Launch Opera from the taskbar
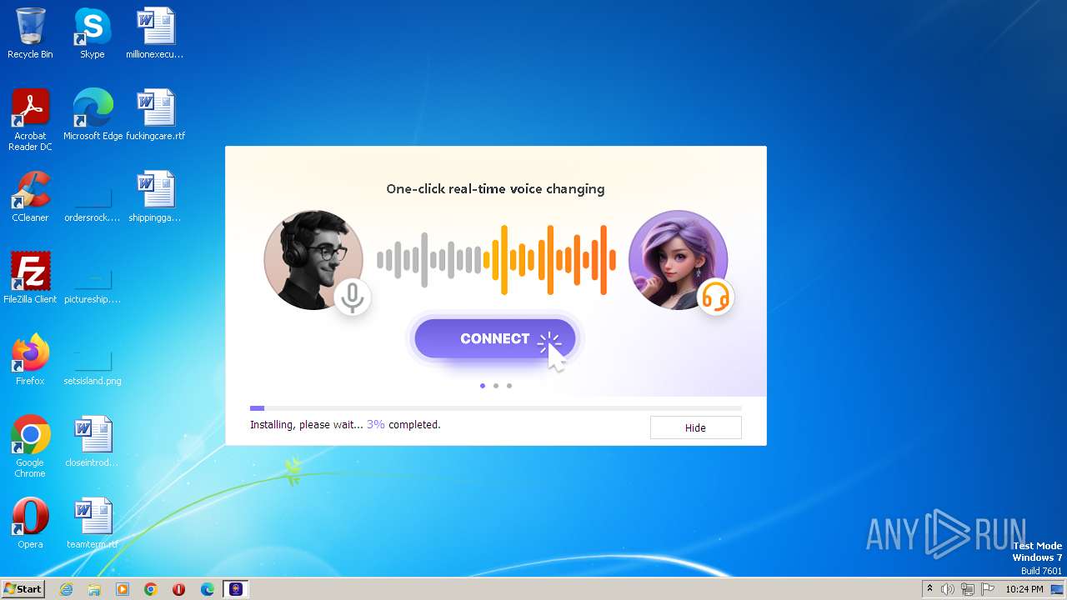Image resolution: width=1067 pixels, height=600 pixels. [x=179, y=589]
